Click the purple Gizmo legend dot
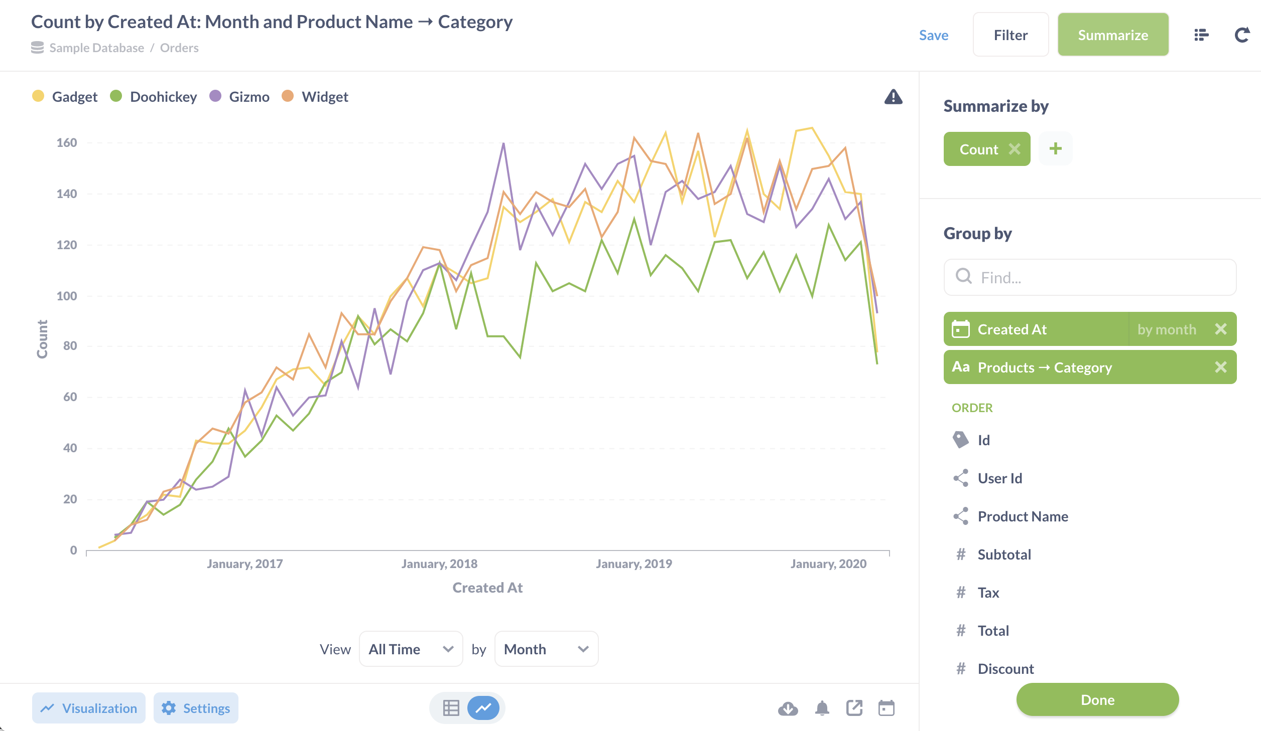Viewport: 1261px width, 731px height. click(215, 96)
